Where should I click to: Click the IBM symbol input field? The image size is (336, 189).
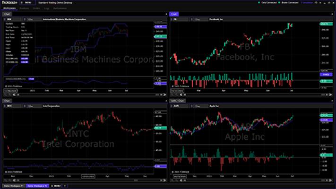[14, 19]
